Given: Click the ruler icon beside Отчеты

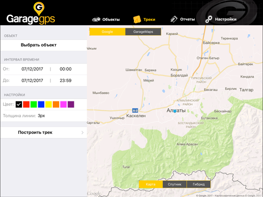Looking at the screenshot, I should [x=174, y=19].
